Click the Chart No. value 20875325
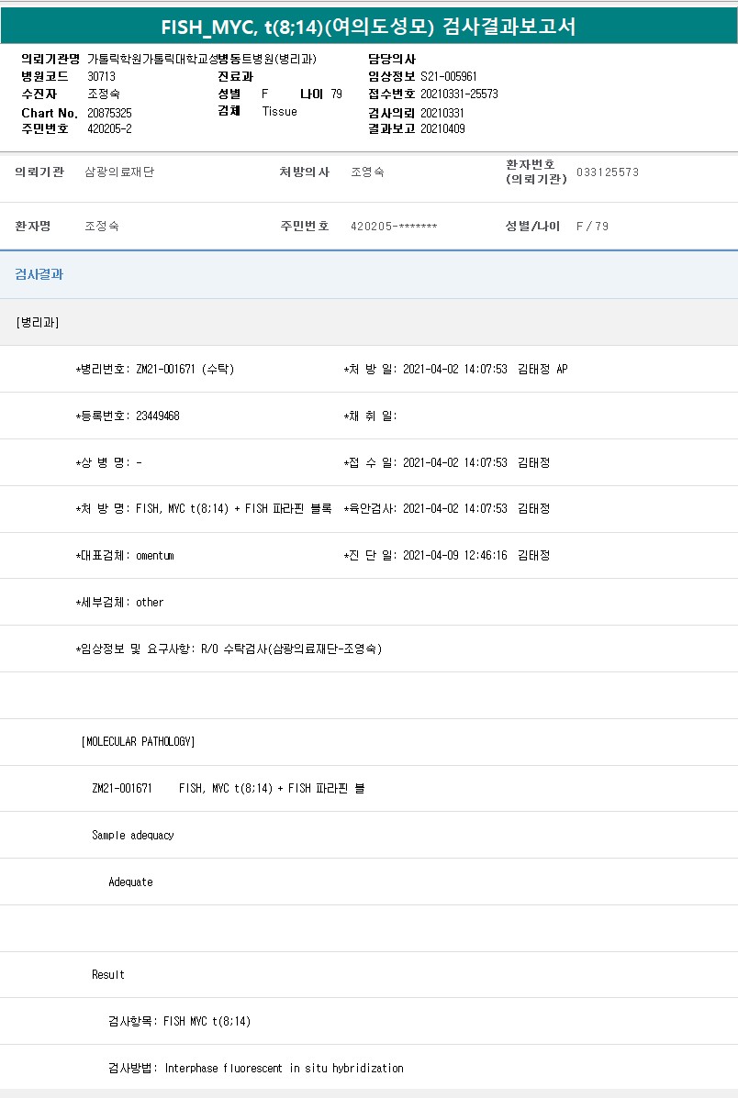The height and width of the screenshot is (1098, 738). (x=109, y=113)
